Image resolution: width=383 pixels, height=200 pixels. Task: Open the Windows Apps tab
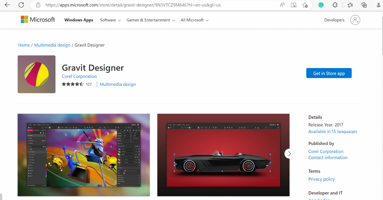coord(79,20)
